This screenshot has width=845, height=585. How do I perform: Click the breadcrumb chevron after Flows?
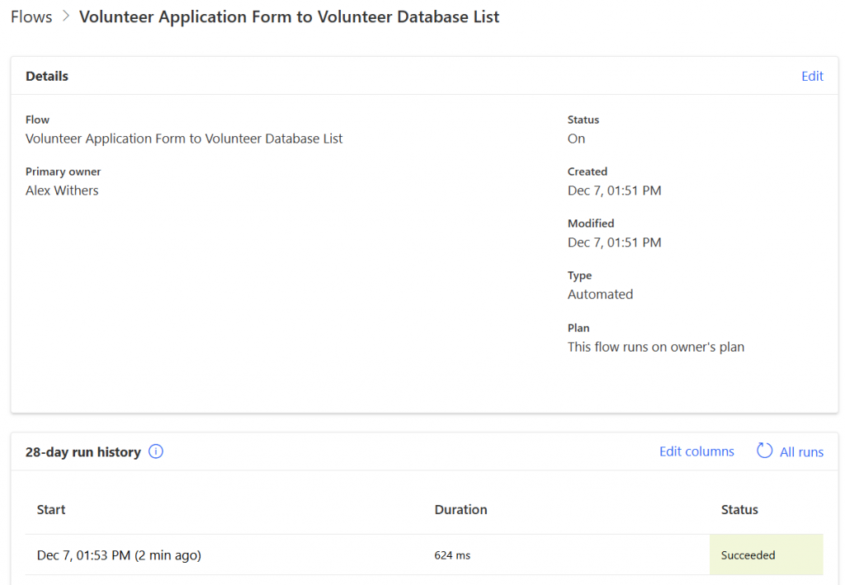coord(67,17)
